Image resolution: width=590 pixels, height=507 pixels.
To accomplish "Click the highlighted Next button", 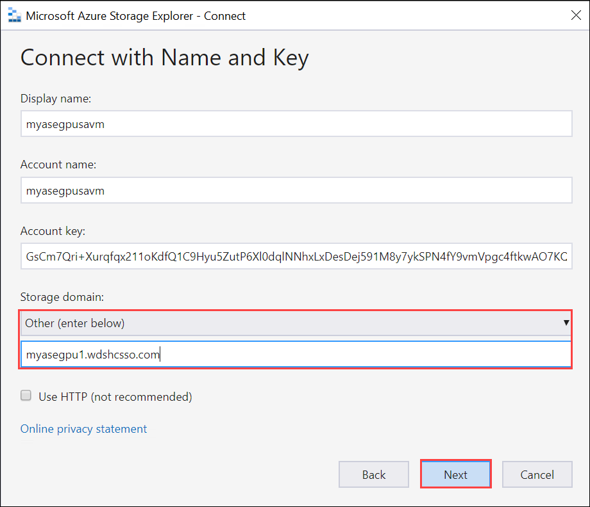I will (x=455, y=474).
